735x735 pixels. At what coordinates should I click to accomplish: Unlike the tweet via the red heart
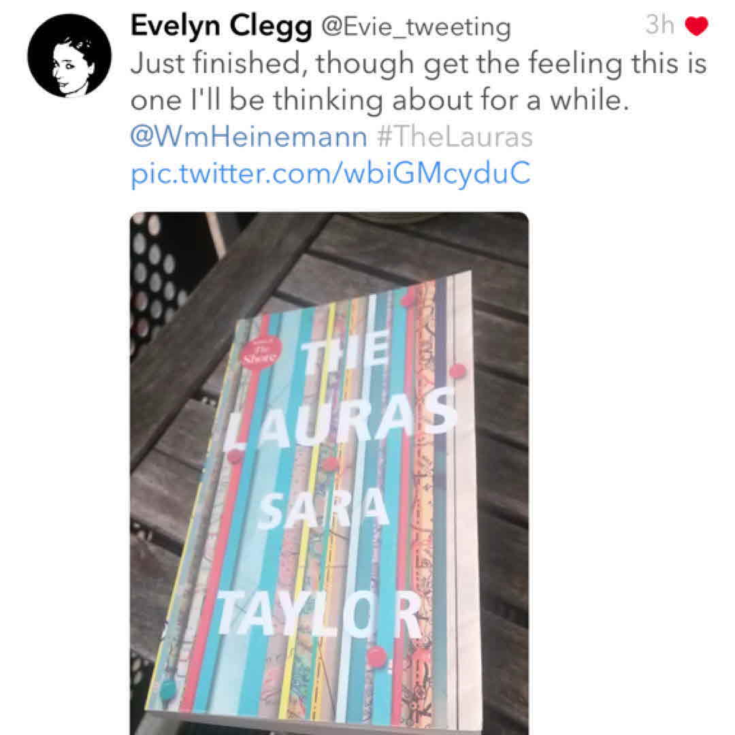(696, 25)
